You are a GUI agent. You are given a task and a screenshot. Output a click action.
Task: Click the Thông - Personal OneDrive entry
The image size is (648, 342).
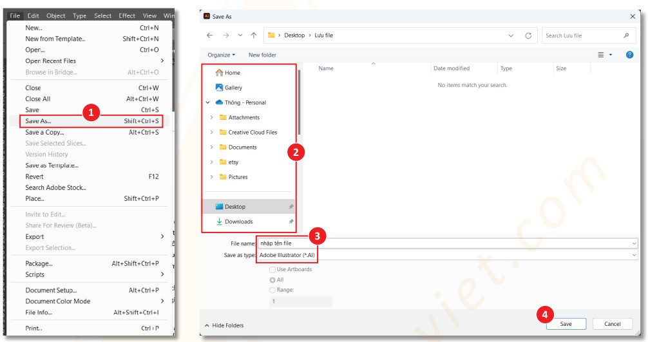[x=241, y=102]
